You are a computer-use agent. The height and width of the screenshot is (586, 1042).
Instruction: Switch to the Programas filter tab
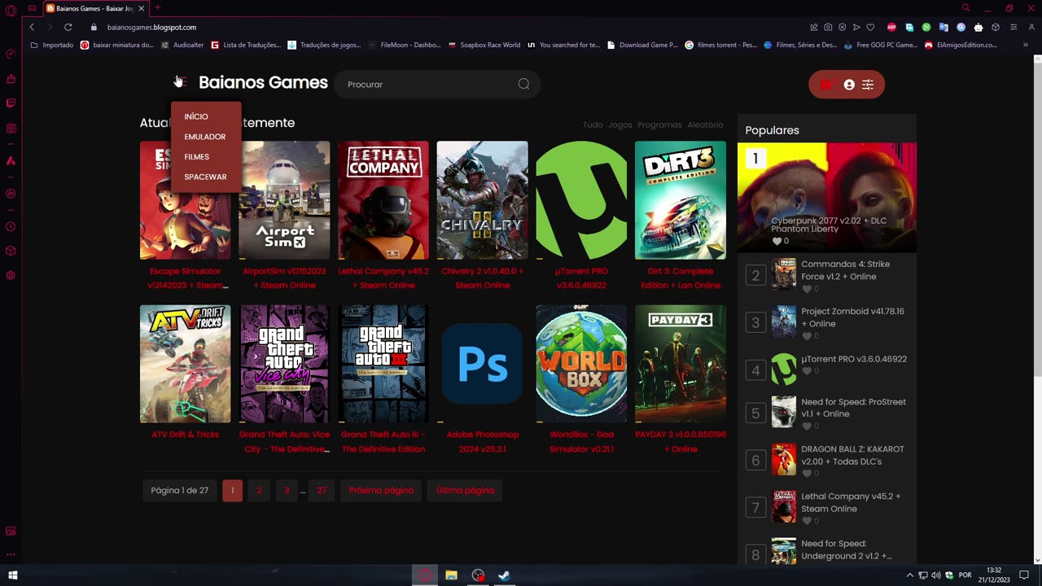(659, 125)
